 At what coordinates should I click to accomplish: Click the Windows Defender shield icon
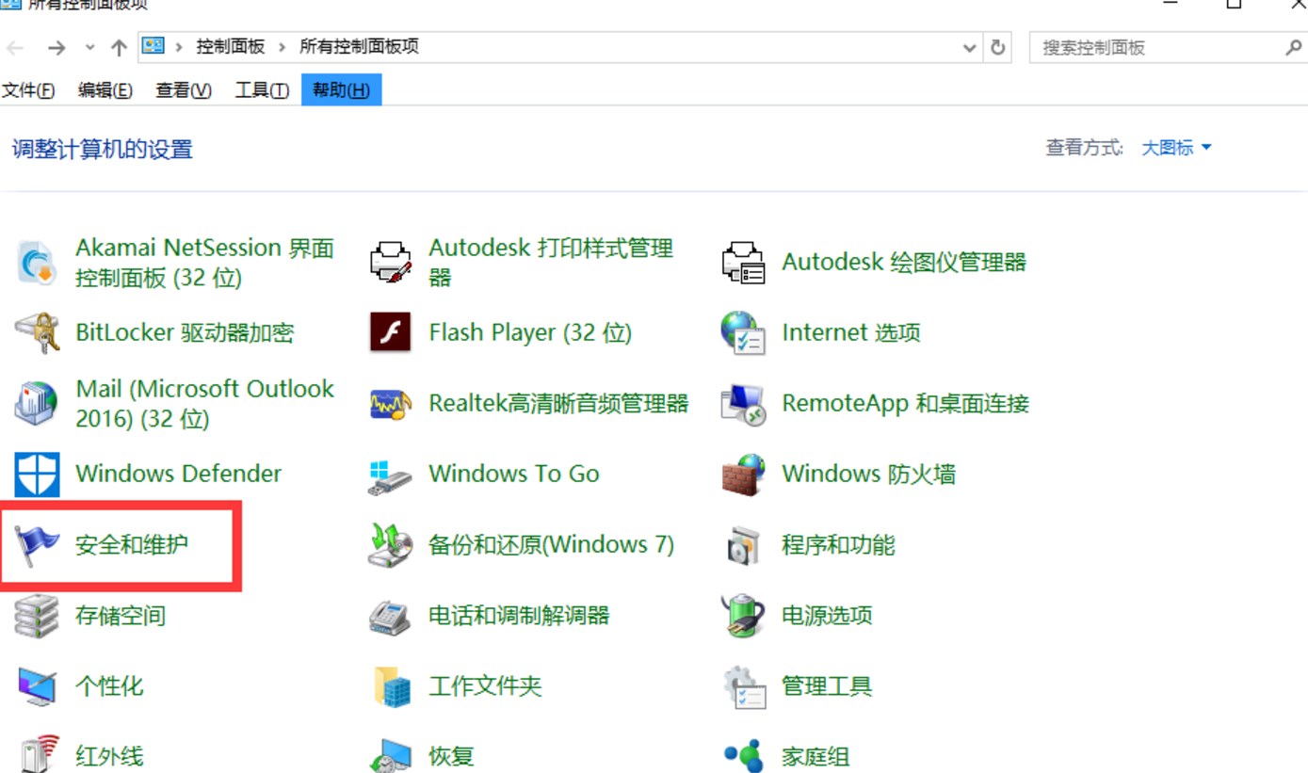(38, 475)
